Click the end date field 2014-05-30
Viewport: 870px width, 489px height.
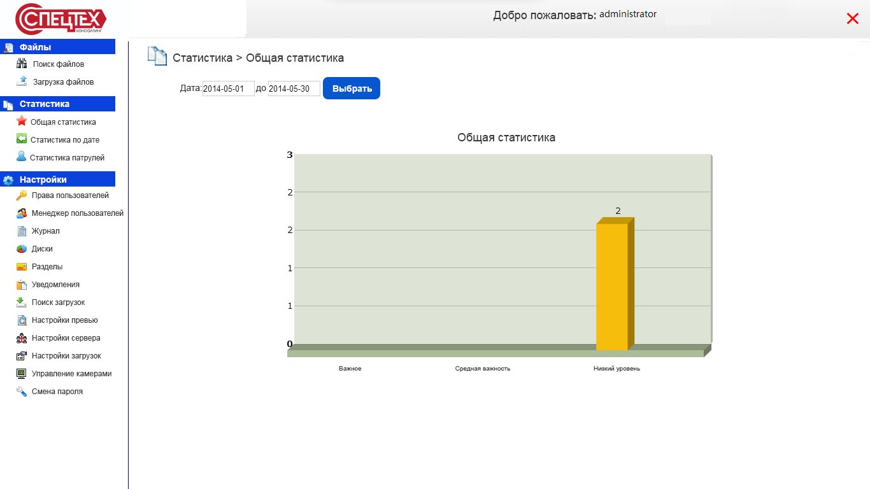pos(294,89)
